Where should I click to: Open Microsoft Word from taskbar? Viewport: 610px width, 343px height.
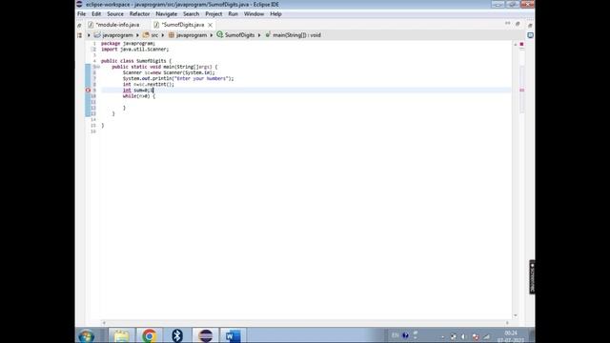[233, 336]
